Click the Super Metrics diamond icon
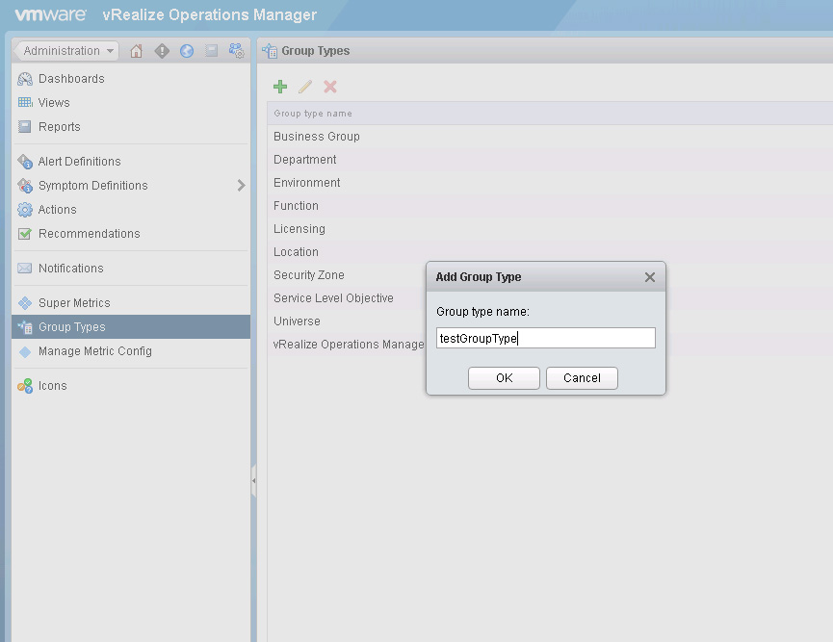 click(25, 302)
